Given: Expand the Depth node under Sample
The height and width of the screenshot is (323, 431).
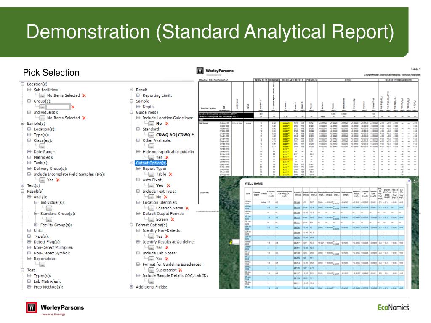Looking at the screenshot, I should coord(138,106).
